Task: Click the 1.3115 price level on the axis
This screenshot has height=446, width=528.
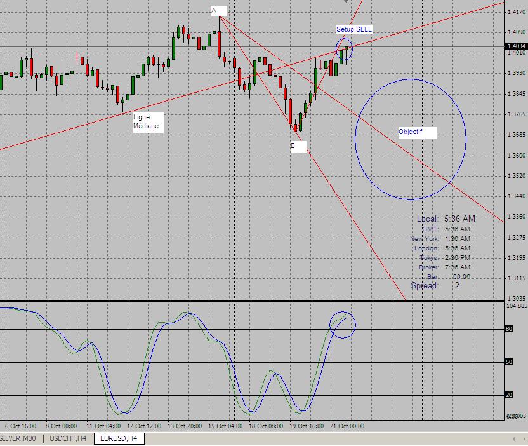Action: [x=516, y=278]
